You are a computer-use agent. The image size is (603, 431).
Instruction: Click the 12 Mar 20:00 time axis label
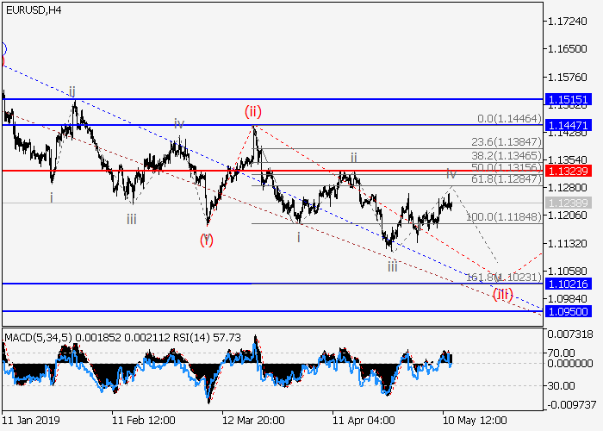(x=252, y=420)
